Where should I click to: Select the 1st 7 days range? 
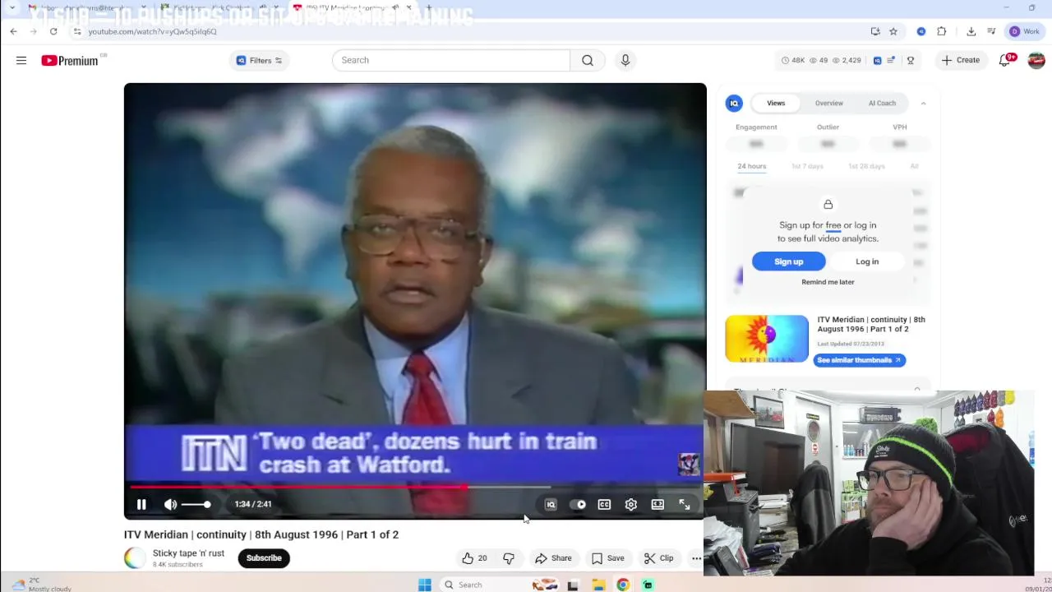point(807,166)
